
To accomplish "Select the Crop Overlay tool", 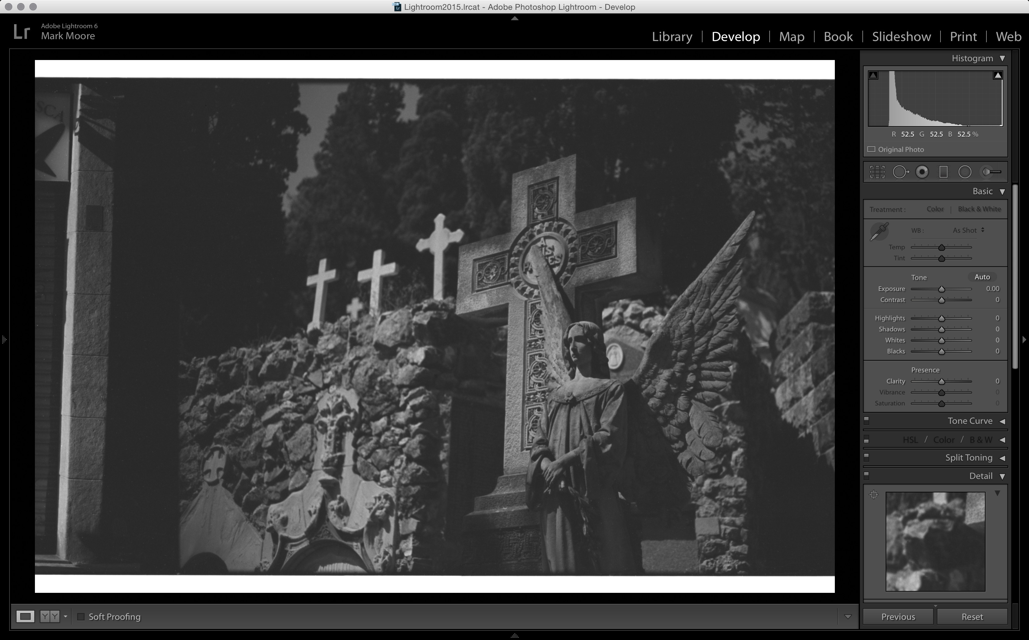I will tap(877, 172).
